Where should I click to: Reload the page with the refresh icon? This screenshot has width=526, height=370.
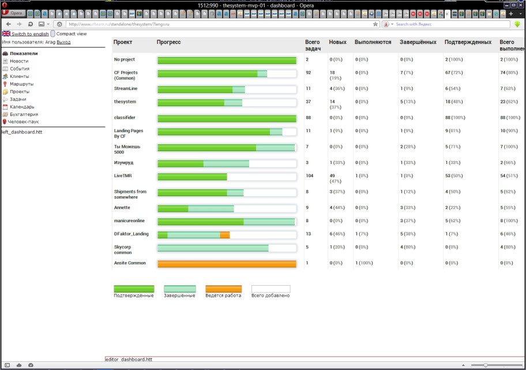(29, 24)
